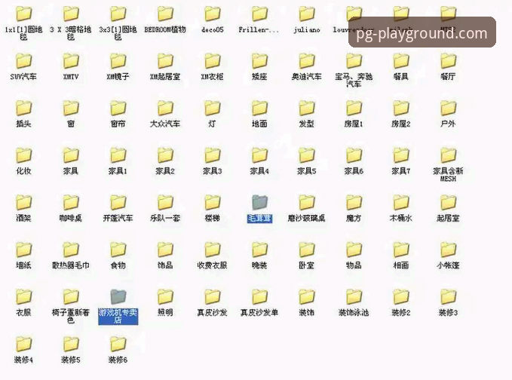Select the XM起居室 folder icon
Viewport: 512px width, 380px height.
[x=165, y=61]
